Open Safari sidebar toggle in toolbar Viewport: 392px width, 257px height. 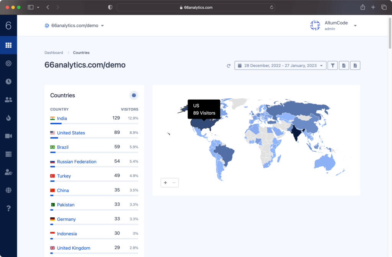(x=31, y=7)
